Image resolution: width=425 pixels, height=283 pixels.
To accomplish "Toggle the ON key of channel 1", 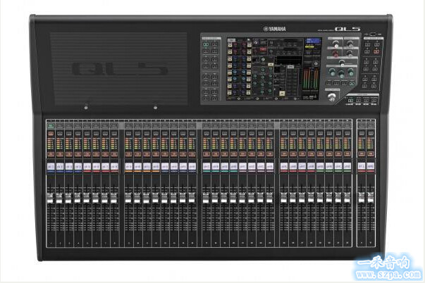I will (51, 154).
